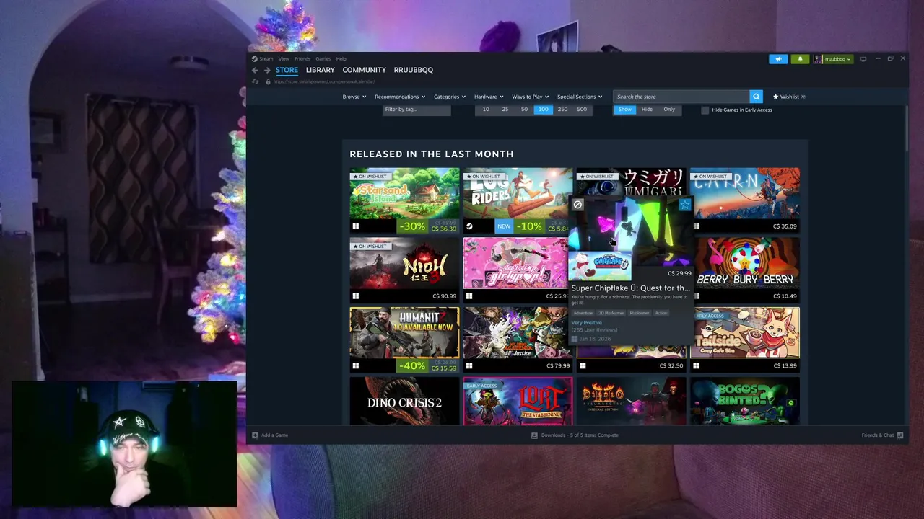Click the Friends & Chat label

[x=877, y=435]
